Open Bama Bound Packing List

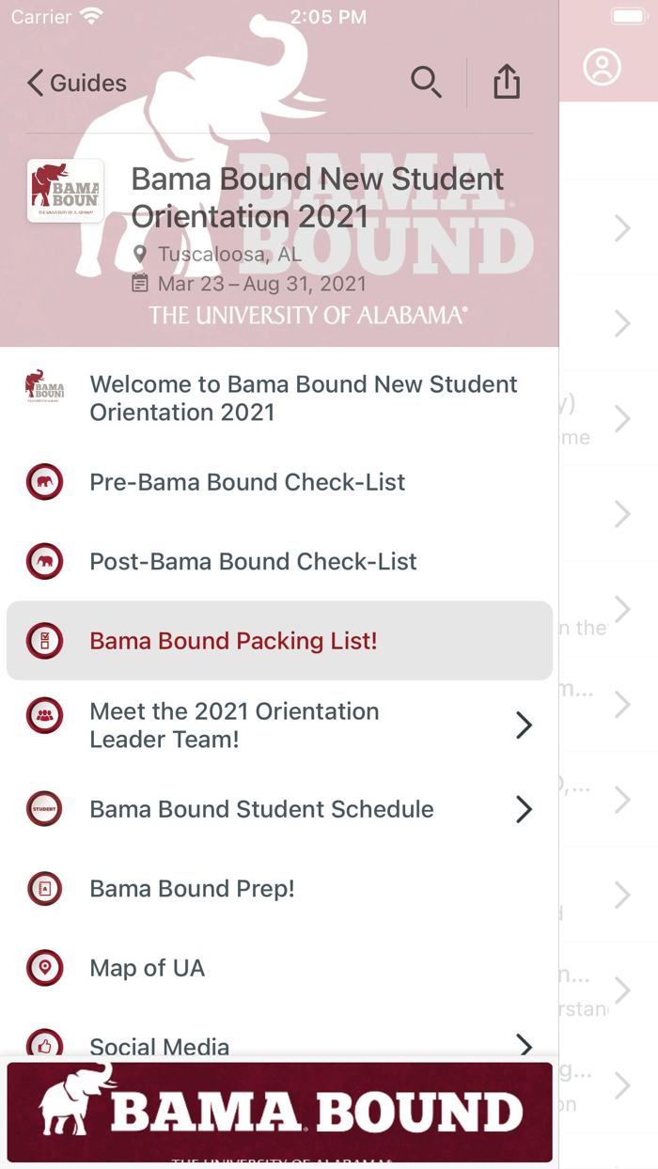pyautogui.click(x=233, y=641)
